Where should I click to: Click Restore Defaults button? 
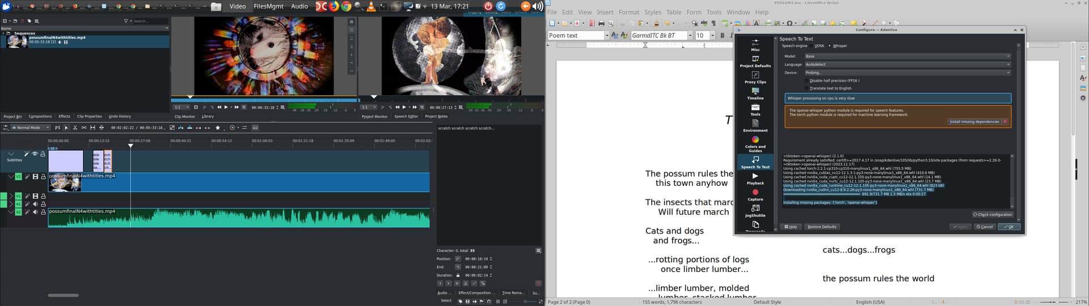[822, 227]
